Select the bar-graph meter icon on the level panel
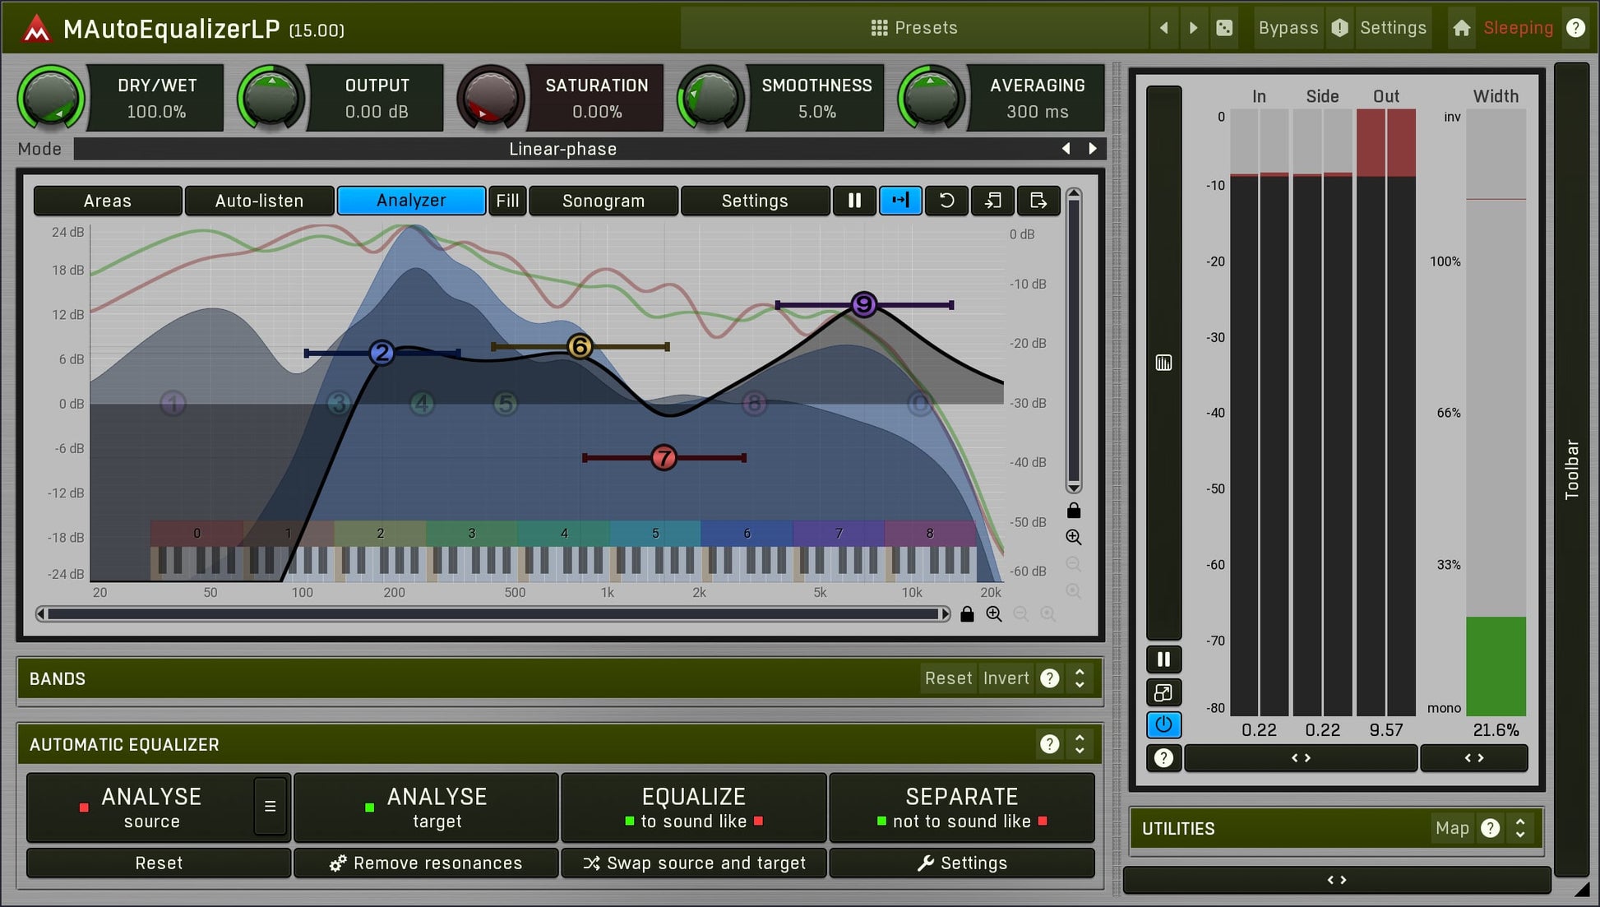Image resolution: width=1600 pixels, height=907 pixels. click(1163, 362)
